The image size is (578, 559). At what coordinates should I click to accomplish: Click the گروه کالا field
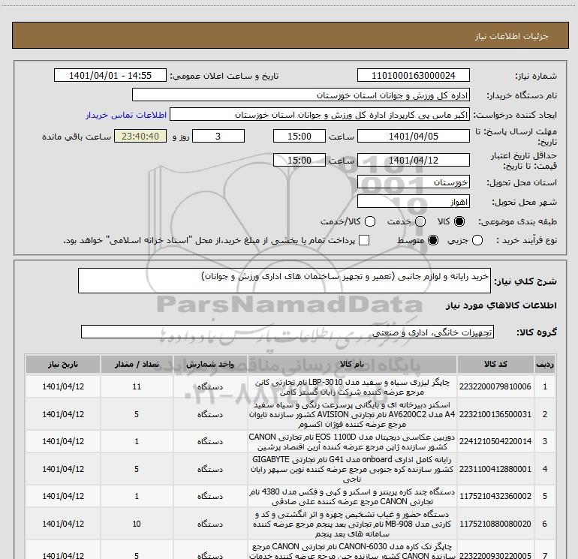click(x=287, y=332)
